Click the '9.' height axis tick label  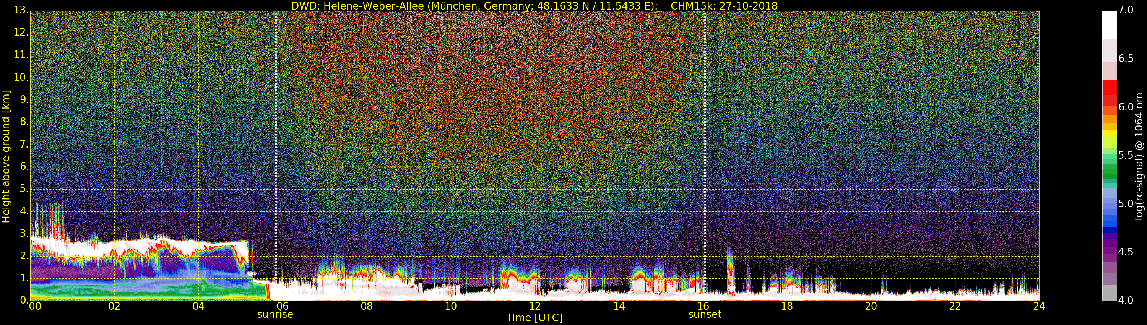24,99
